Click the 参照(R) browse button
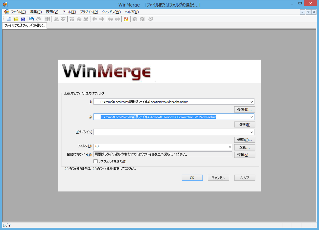 click(245, 125)
